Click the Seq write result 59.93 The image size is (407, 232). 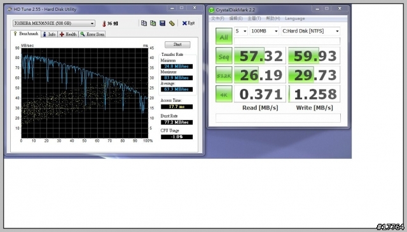[x=314, y=55]
